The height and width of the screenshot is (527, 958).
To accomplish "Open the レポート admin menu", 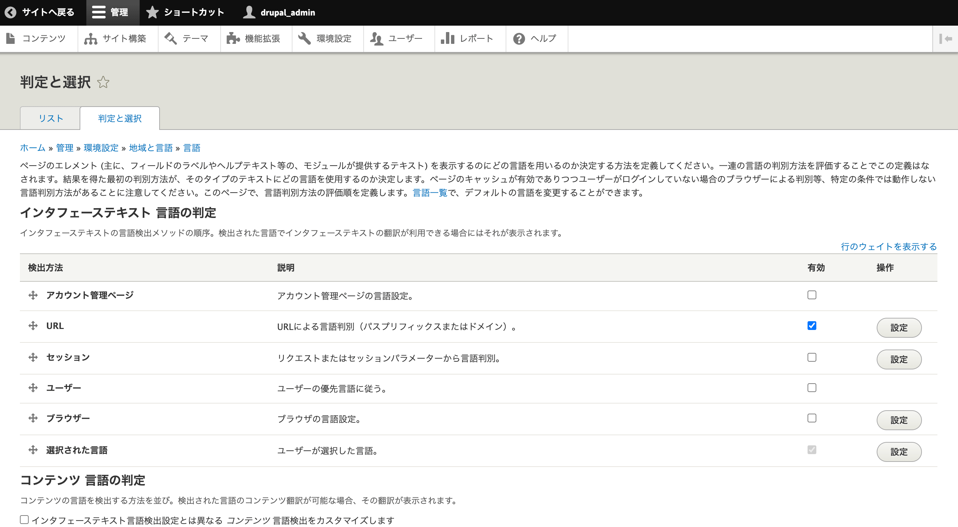I will pyautogui.click(x=471, y=39).
